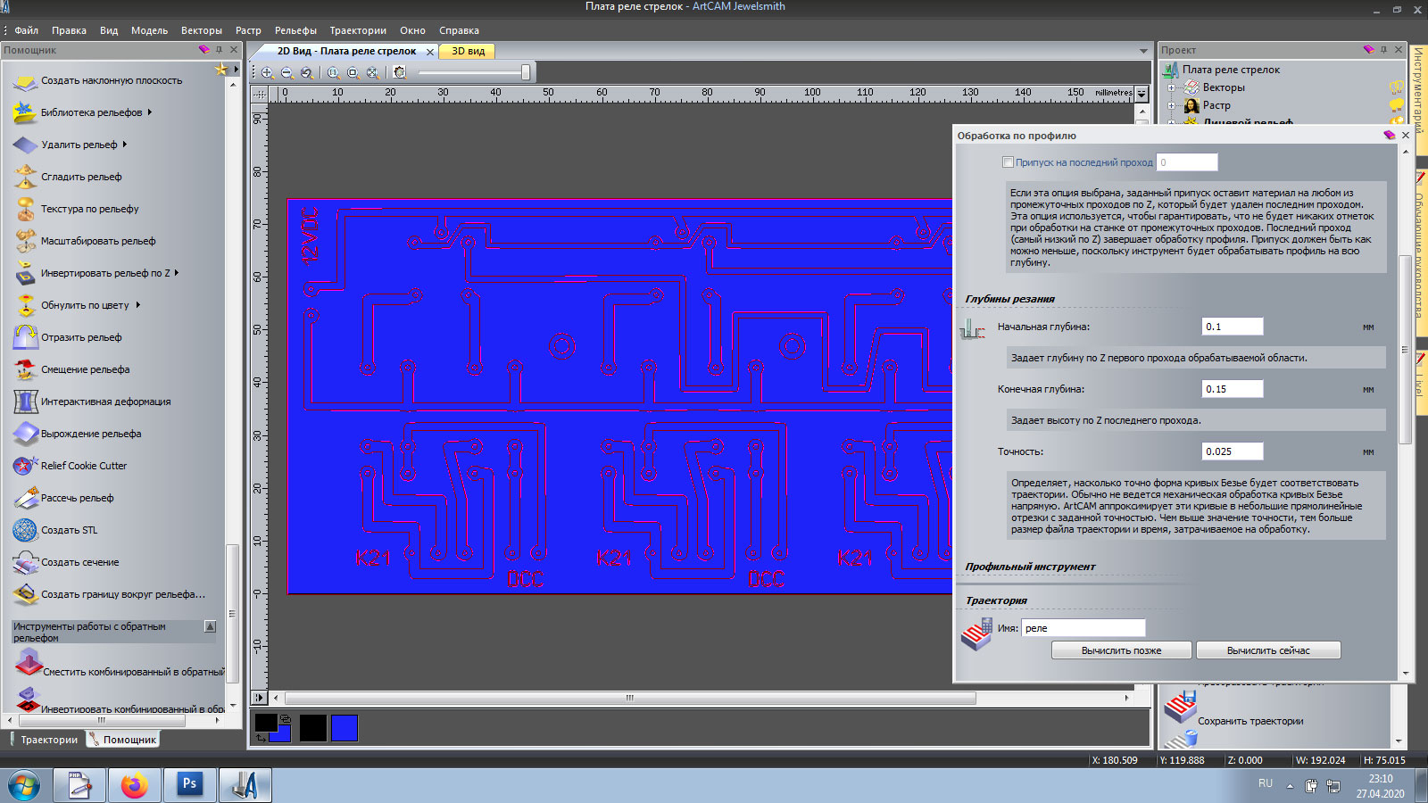1428x803 pixels.
Task: Expand the Удалить рельеф submenu arrow
Action: pos(125,145)
